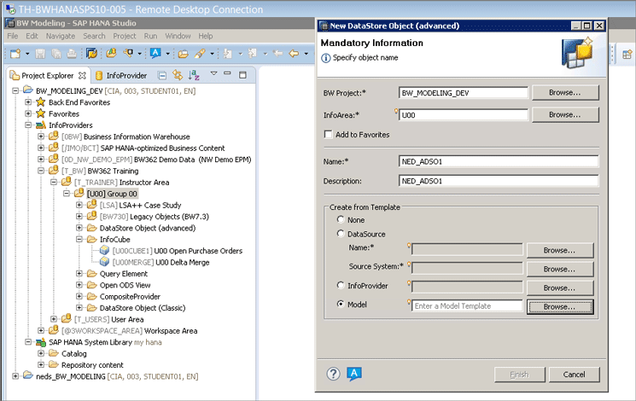
Task: Open the Navigate menu
Action: tap(61, 36)
